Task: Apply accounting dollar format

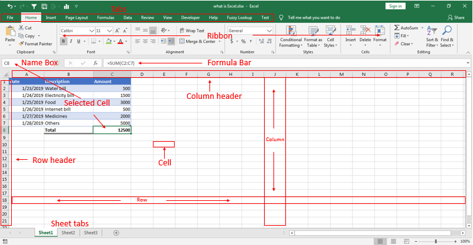Action: pos(232,41)
